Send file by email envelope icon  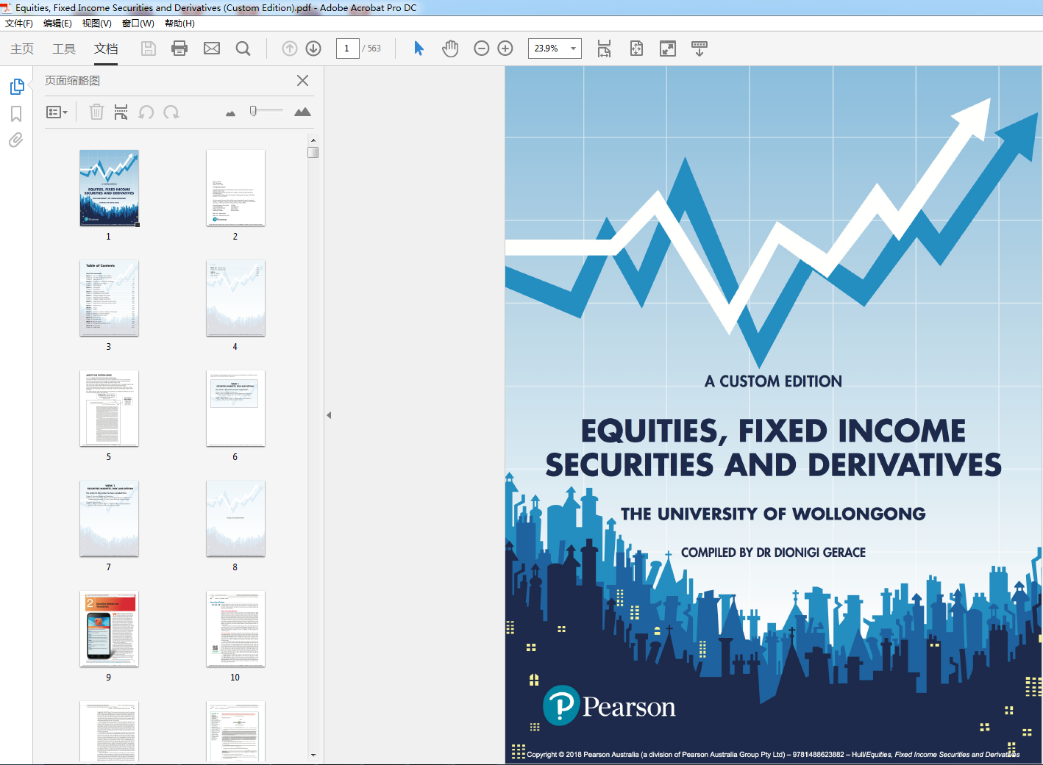(x=212, y=49)
